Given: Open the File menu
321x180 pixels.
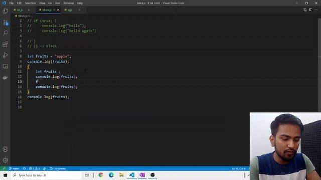Looking at the screenshot, I should [11, 3].
